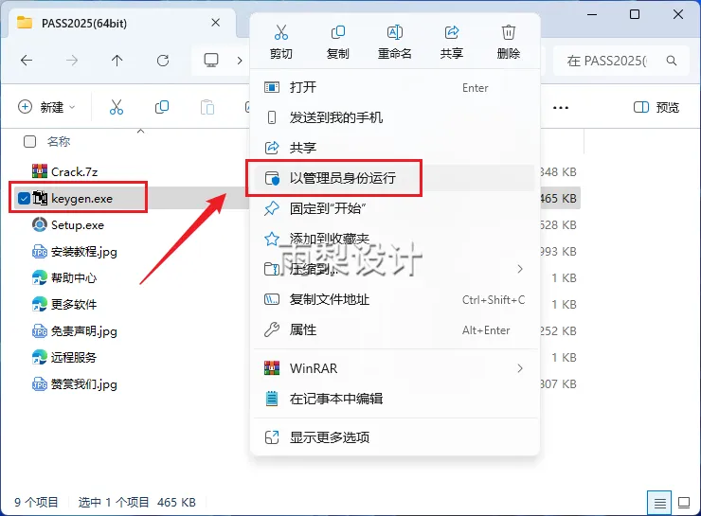Check the select-all checkbox beside 名称
This screenshot has height=516, width=701.
pyautogui.click(x=29, y=142)
